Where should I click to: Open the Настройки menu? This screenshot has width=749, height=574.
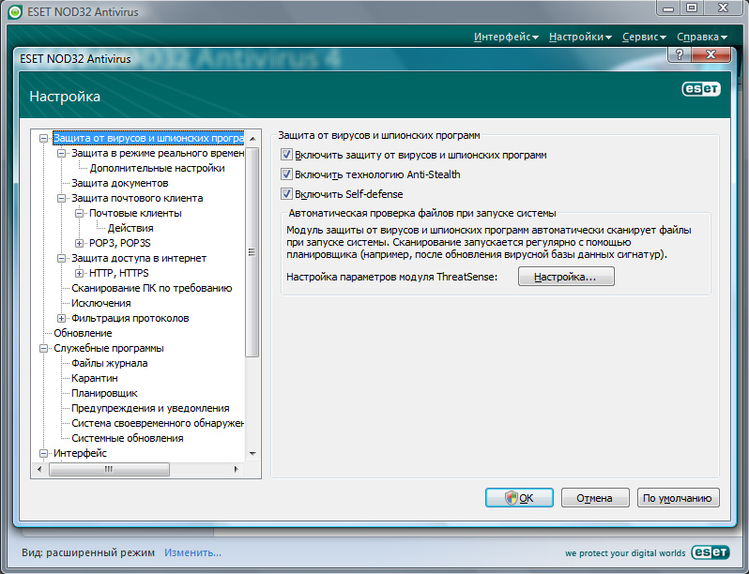[x=580, y=37]
